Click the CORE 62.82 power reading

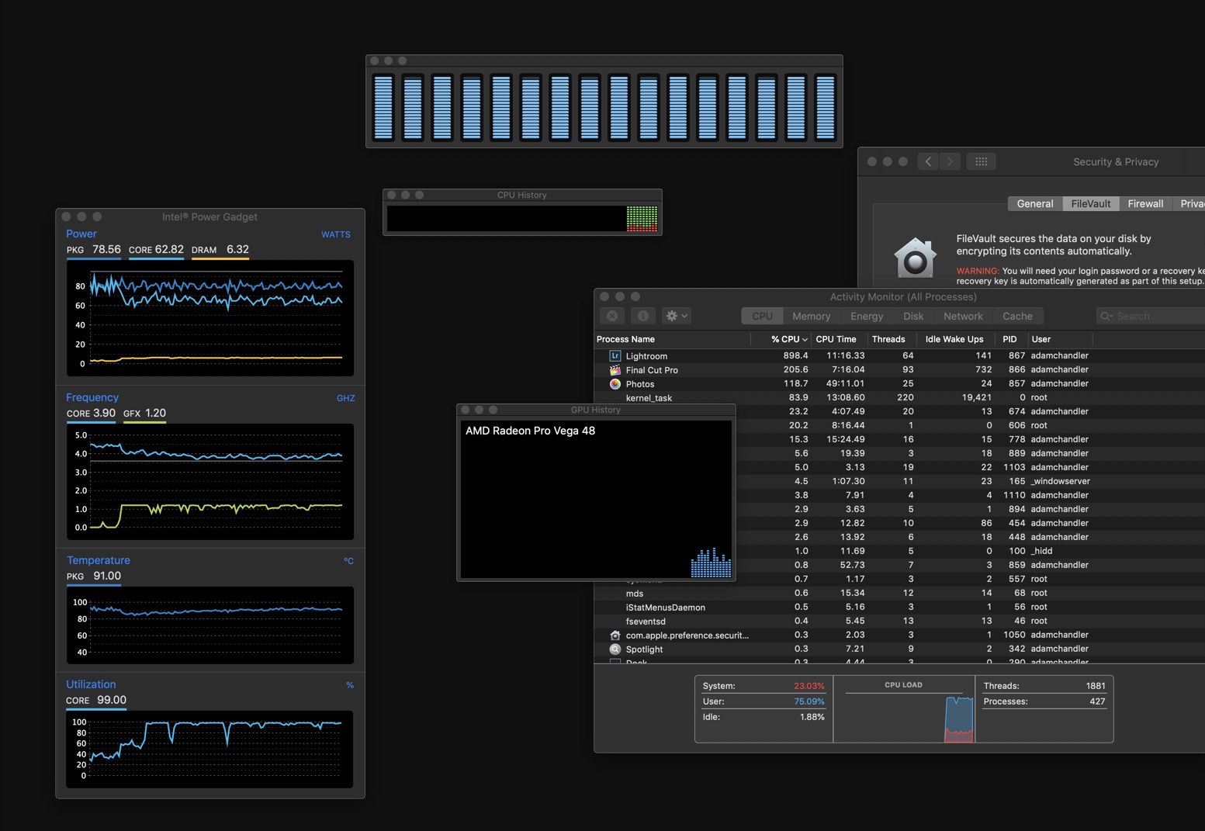pyautogui.click(x=156, y=250)
